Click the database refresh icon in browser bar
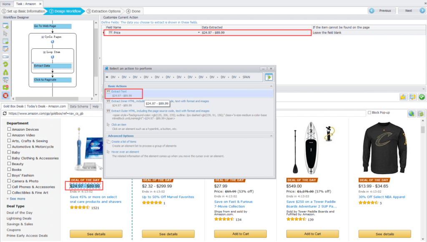 [x=421, y=113]
